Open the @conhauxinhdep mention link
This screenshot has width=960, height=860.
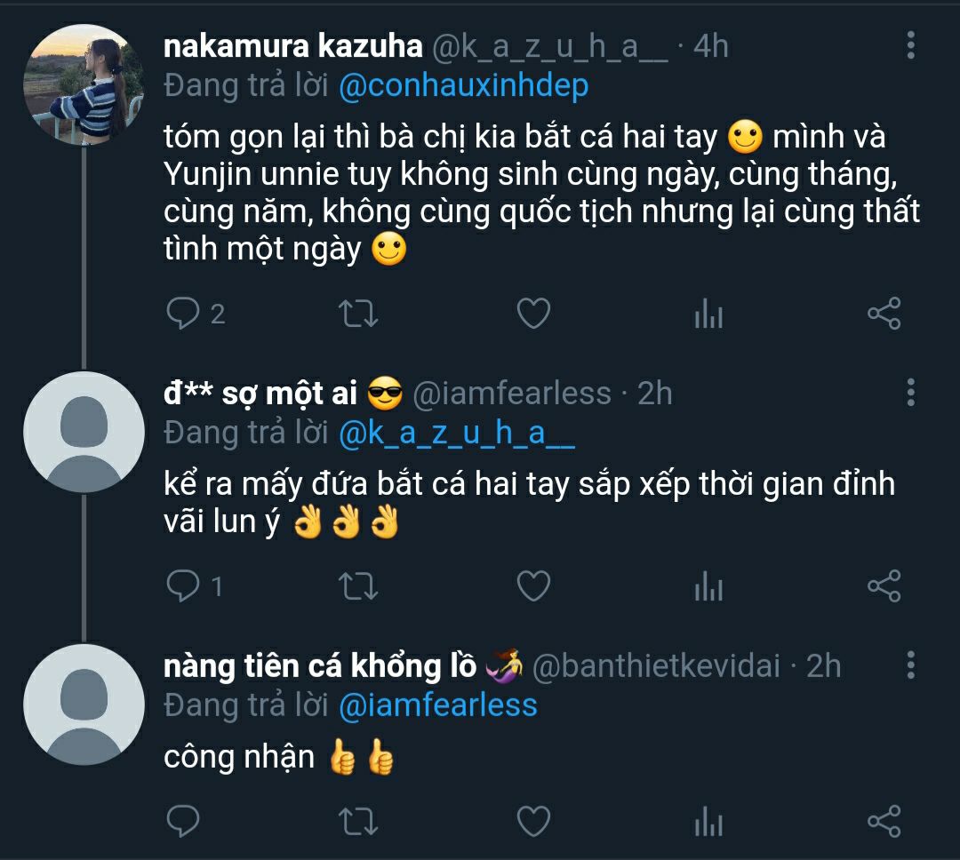[x=464, y=86]
